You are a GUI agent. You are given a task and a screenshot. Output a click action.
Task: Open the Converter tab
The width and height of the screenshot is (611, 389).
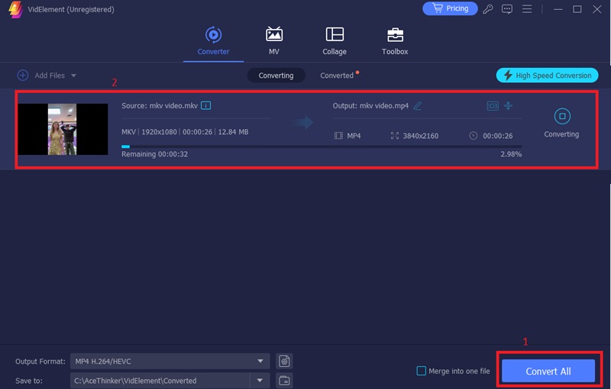[x=213, y=41]
